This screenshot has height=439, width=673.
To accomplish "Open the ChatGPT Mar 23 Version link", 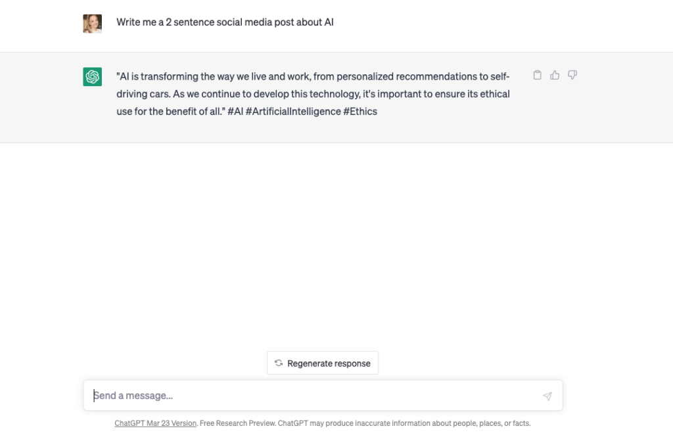I will tap(155, 423).
